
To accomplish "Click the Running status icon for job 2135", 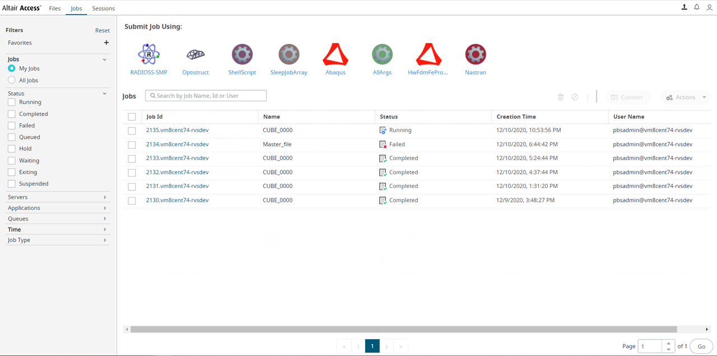I will pos(383,130).
